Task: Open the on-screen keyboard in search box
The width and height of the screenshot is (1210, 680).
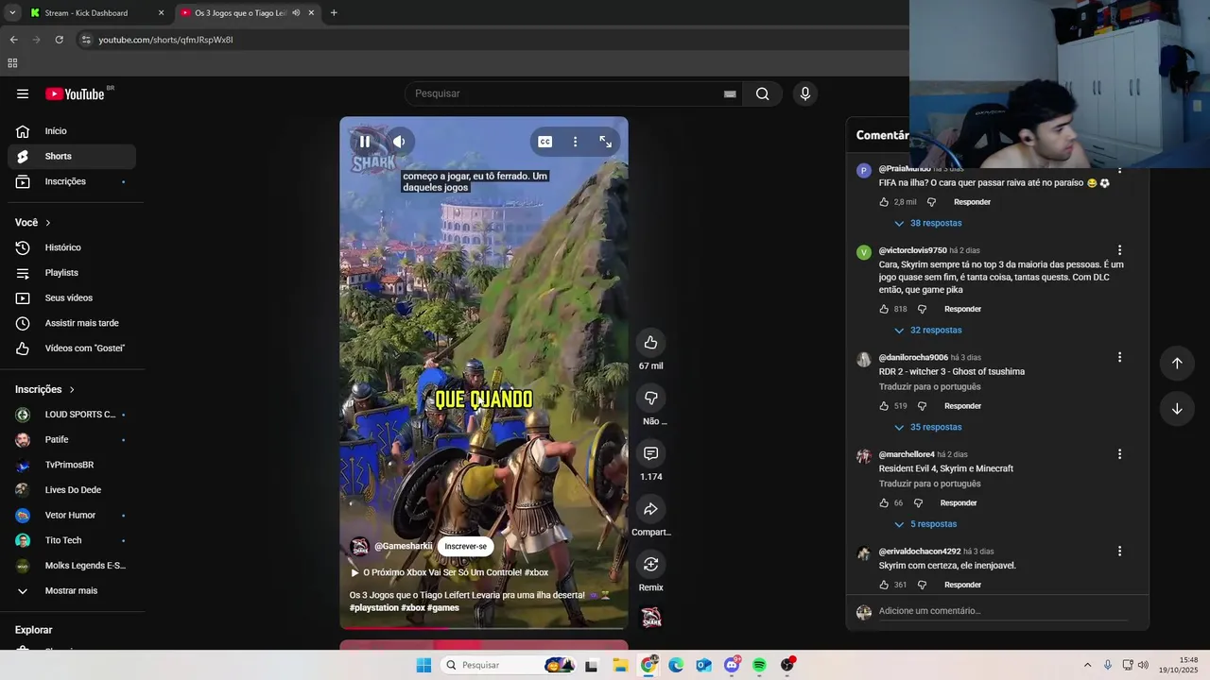Action: tap(730, 93)
